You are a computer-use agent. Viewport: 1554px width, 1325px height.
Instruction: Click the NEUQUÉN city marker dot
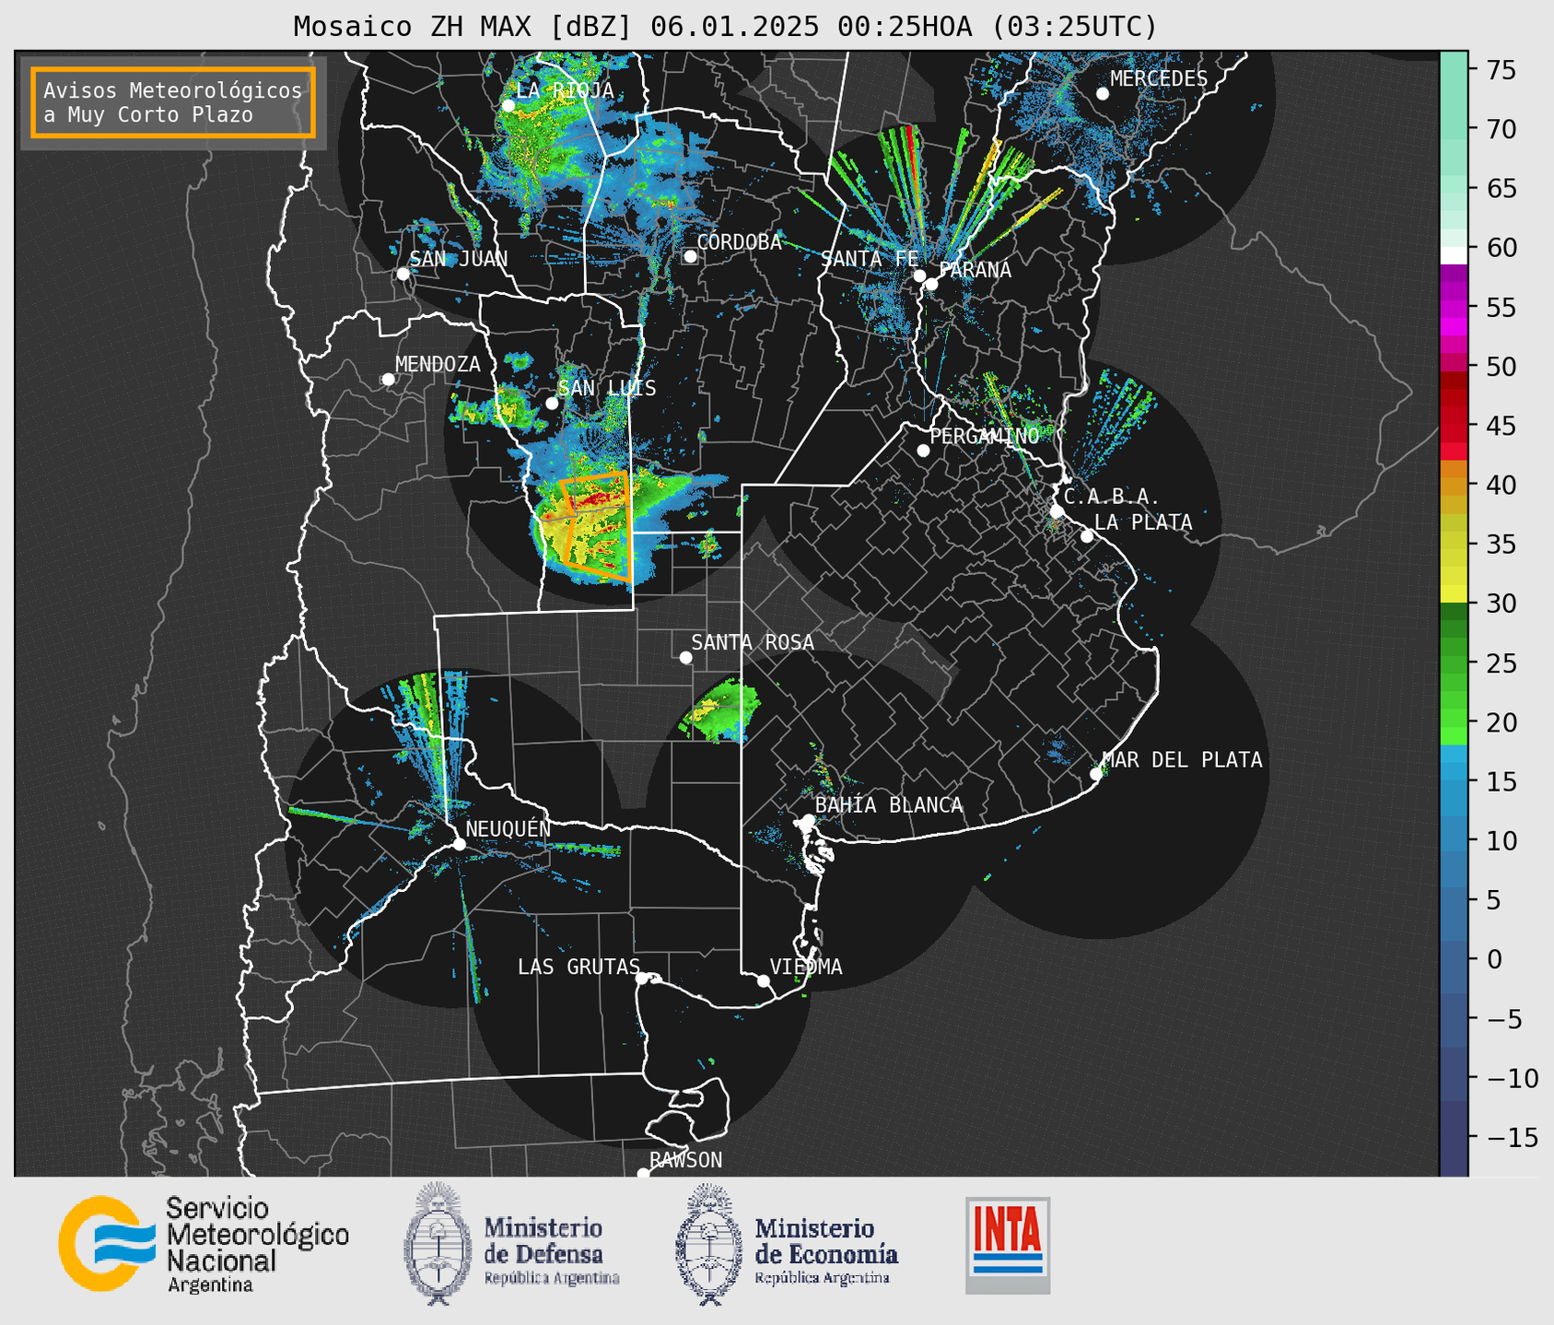point(459,844)
